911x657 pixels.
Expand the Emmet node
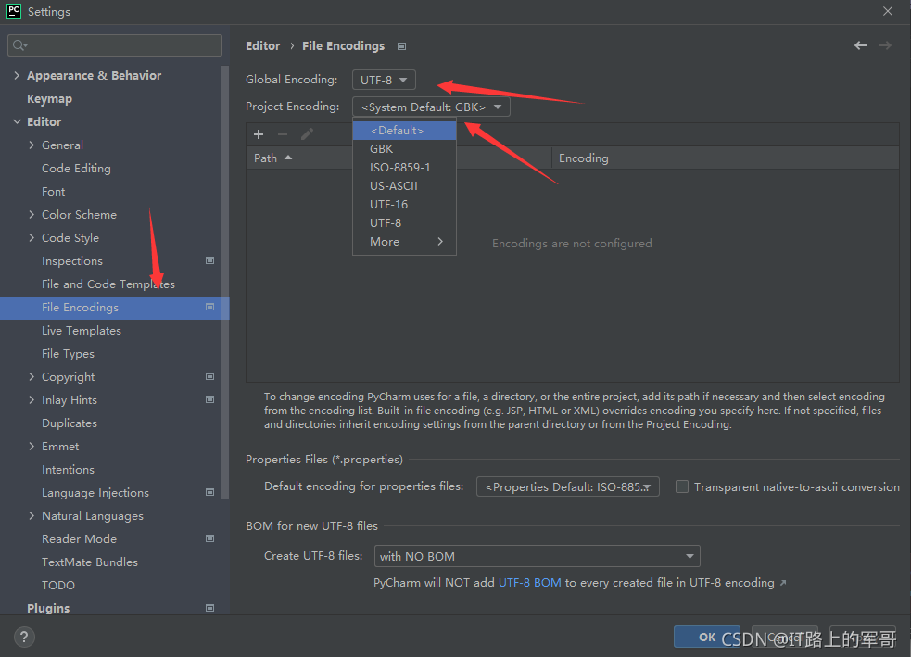[32, 446]
